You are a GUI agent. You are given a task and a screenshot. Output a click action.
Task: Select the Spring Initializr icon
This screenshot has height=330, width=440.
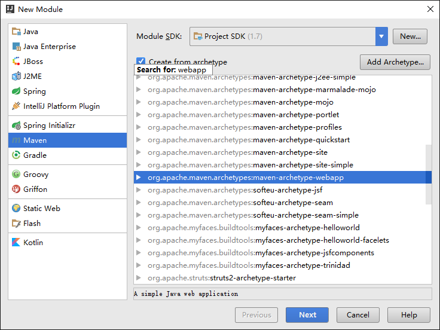coord(17,126)
